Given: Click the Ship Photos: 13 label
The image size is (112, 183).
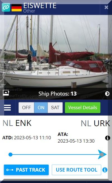Looking at the screenshot, I should pyautogui.click(x=58, y=94).
